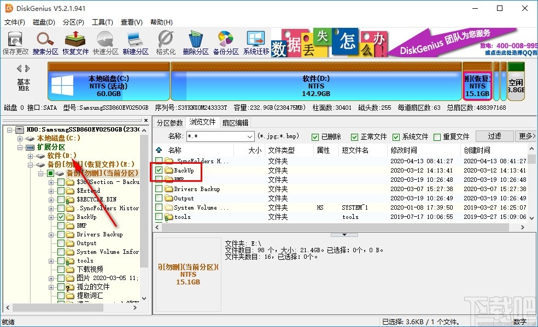Click the Format (格式化) toolbar icon
This screenshot has width=538, height=327.
pos(166,43)
